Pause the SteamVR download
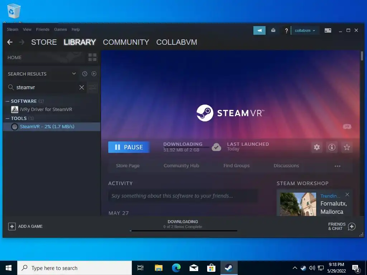367x275 pixels. pyautogui.click(x=129, y=147)
